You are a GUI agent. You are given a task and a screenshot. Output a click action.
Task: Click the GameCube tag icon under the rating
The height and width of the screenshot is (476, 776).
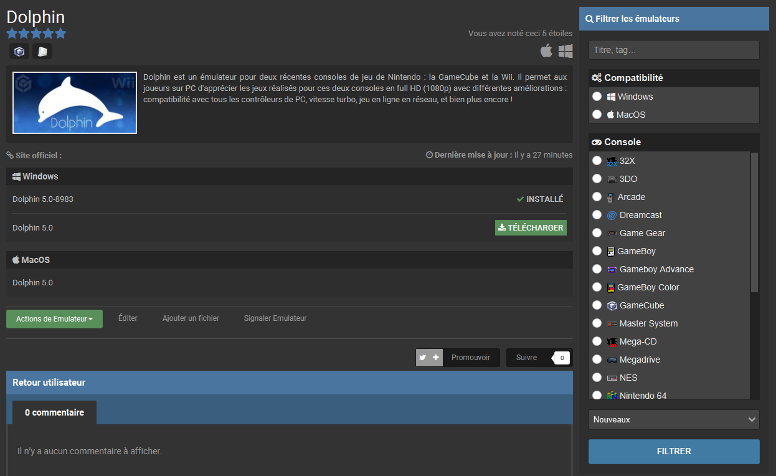[19, 52]
